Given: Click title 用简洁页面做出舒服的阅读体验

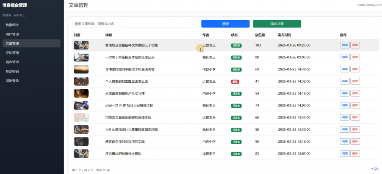Looking at the screenshot, I should click(128, 117).
